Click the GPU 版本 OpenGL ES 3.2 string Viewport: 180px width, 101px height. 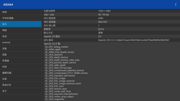(134, 40)
